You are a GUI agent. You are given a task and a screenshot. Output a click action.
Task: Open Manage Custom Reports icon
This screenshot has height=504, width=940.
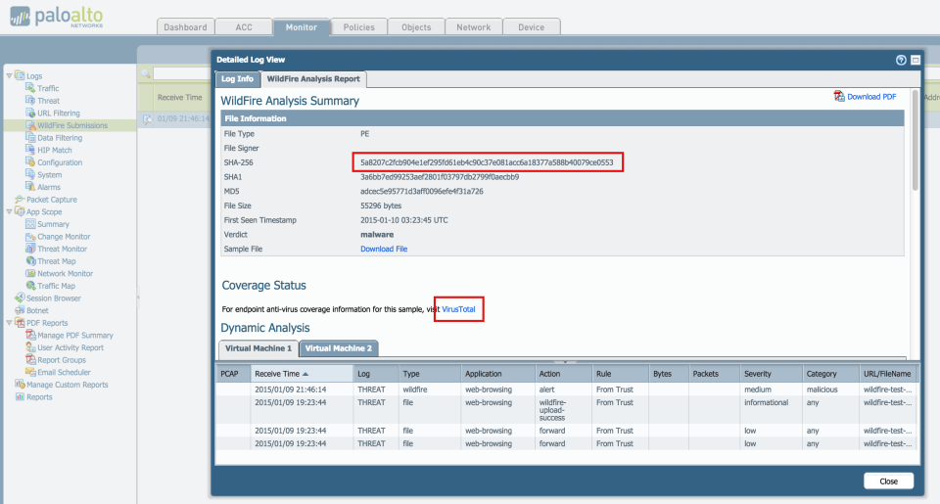point(20,385)
